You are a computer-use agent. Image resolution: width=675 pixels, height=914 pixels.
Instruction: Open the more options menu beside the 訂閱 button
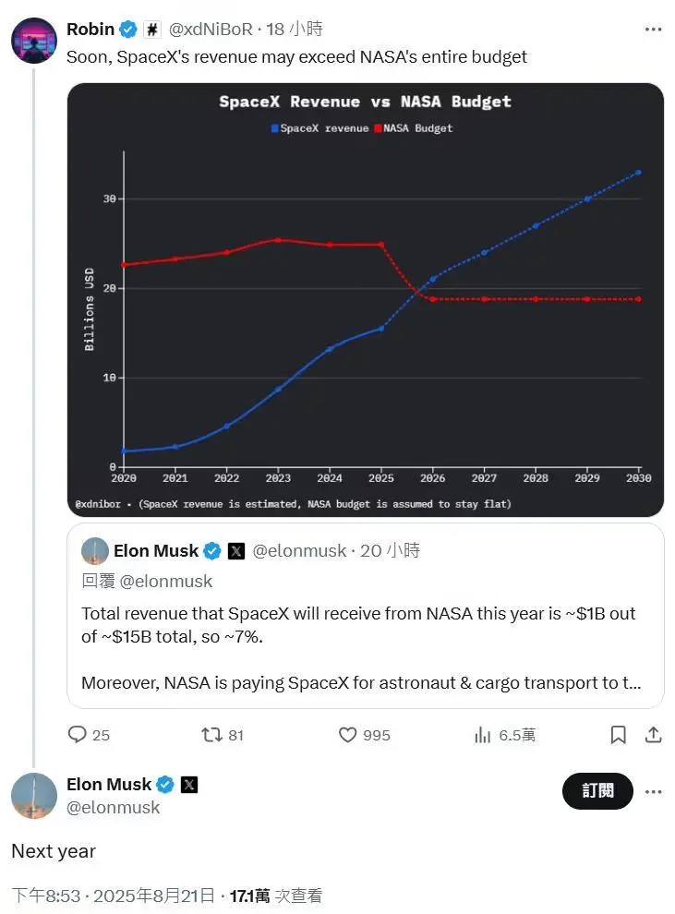[x=653, y=791]
